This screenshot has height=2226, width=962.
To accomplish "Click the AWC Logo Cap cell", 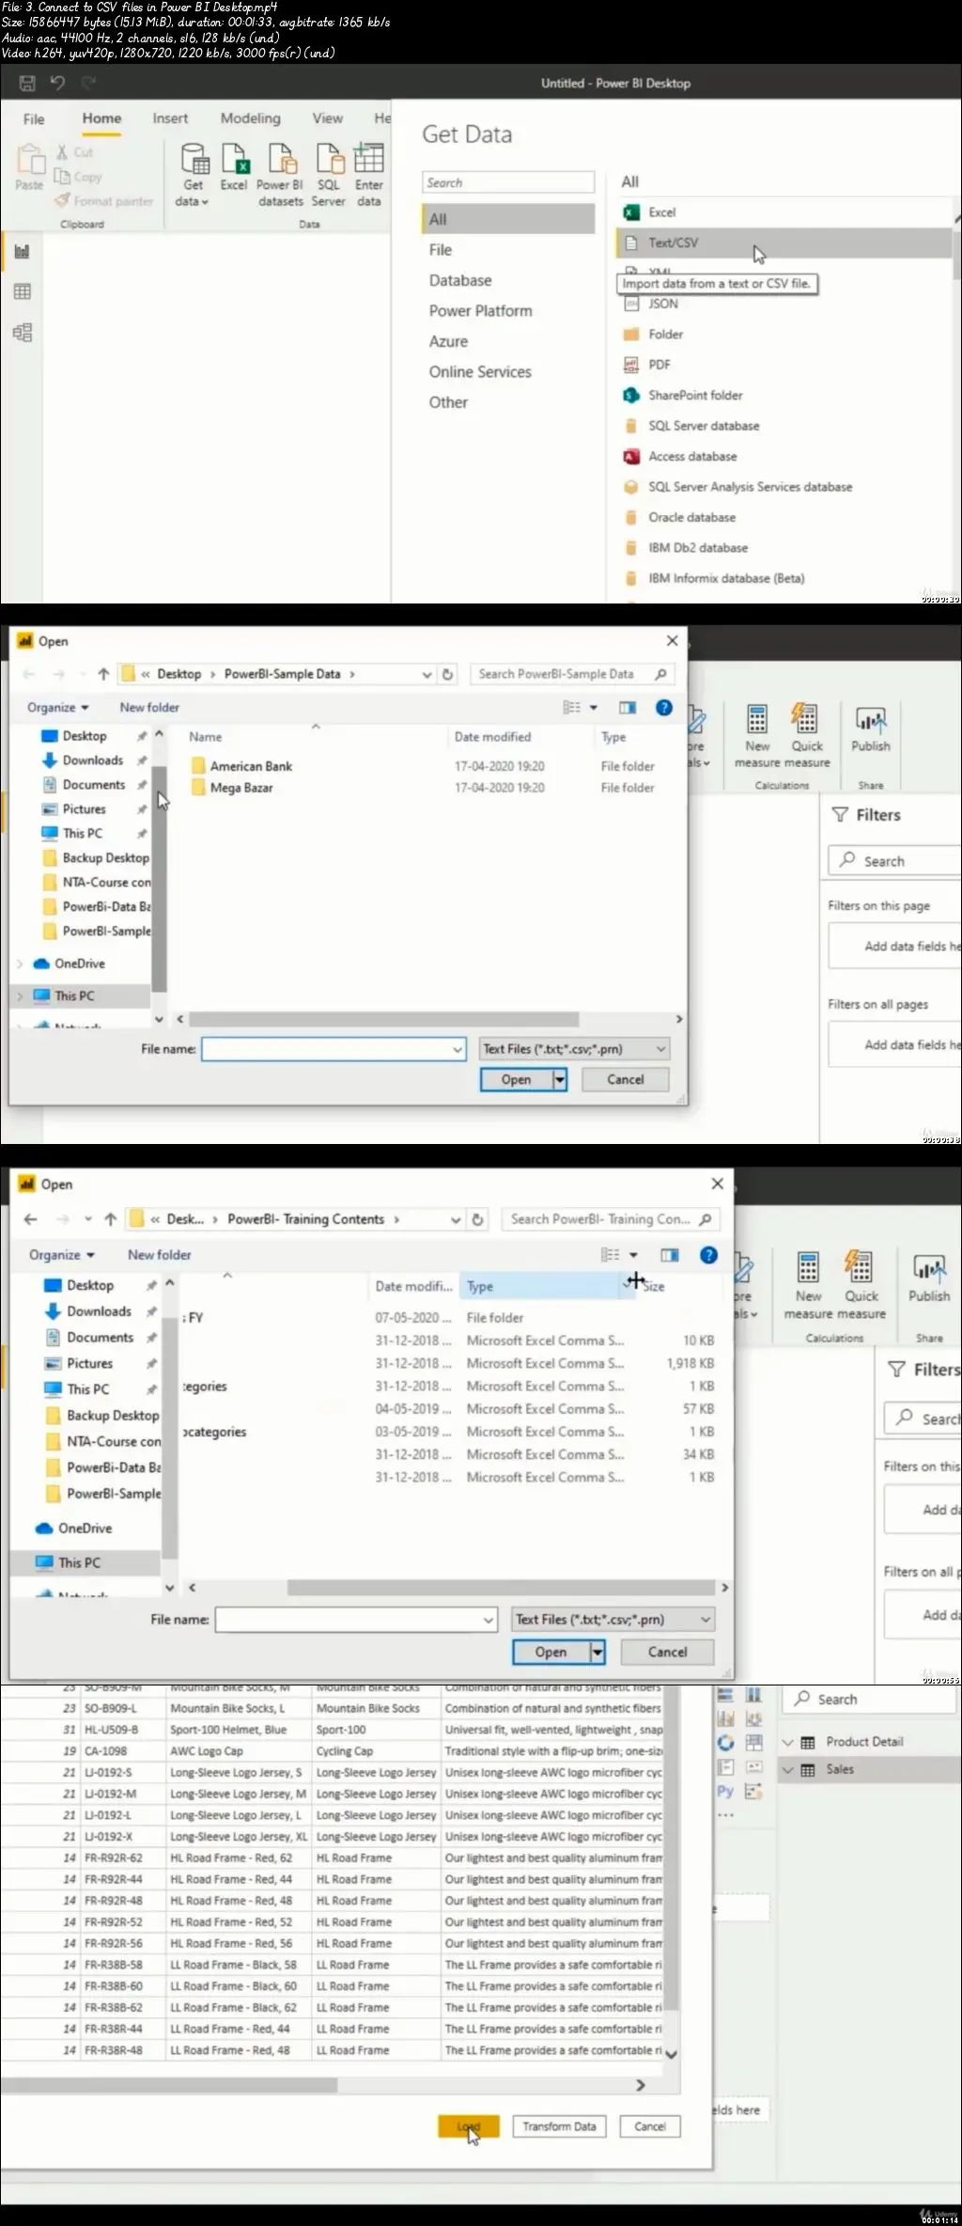I will 239,1751.
